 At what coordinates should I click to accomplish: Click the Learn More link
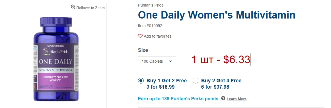[237, 99]
